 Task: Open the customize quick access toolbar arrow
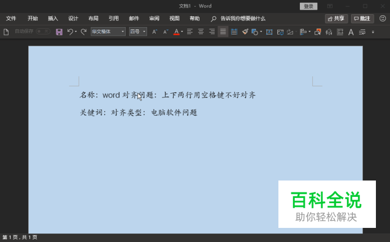(x=373, y=32)
